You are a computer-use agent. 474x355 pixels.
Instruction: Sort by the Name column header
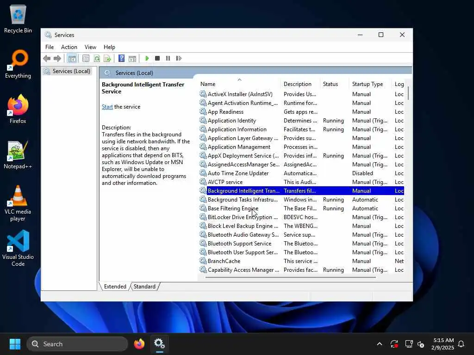pyautogui.click(x=239, y=84)
